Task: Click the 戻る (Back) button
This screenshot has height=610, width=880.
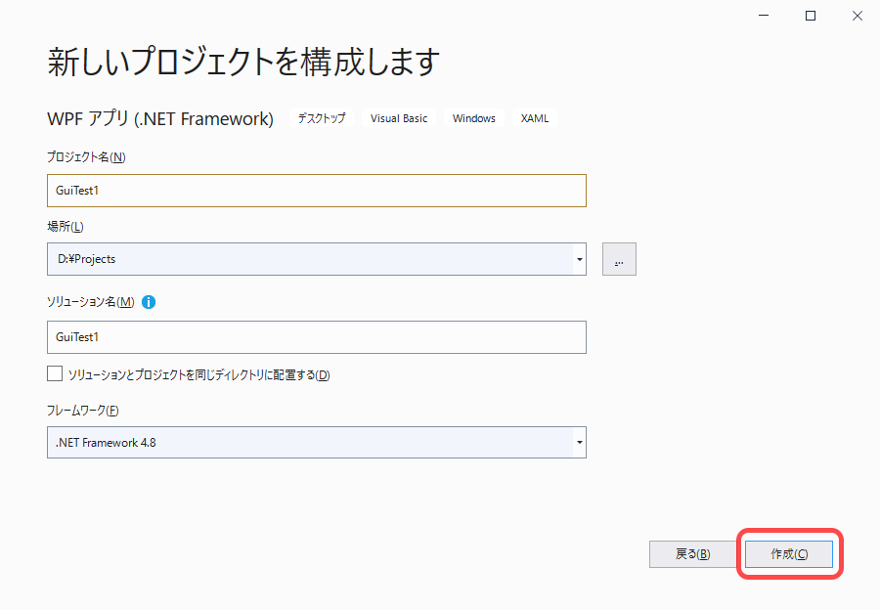Action: (692, 553)
